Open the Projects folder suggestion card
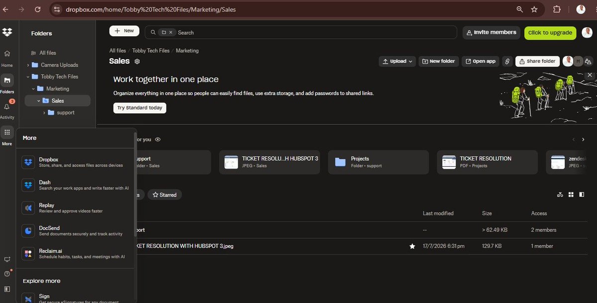 378,162
